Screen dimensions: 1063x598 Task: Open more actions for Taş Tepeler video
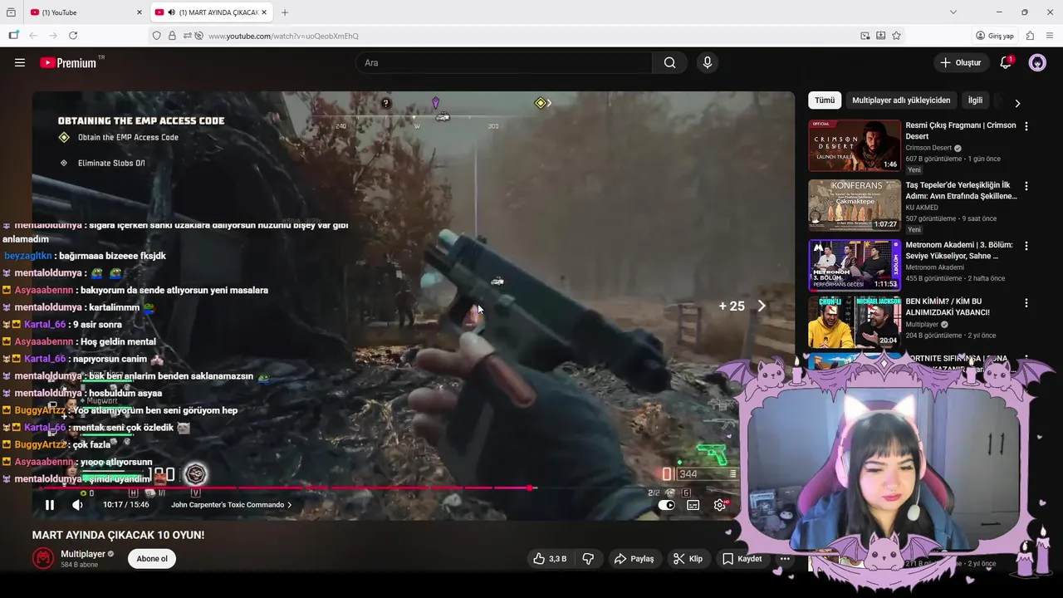1026,186
